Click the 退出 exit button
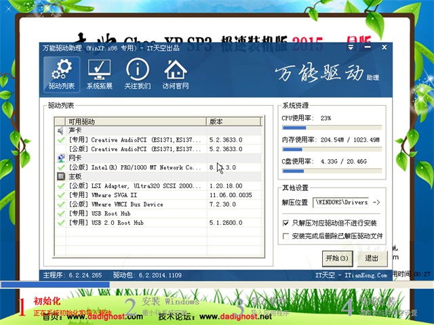The width and height of the screenshot is (434, 325). click(x=372, y=258)
